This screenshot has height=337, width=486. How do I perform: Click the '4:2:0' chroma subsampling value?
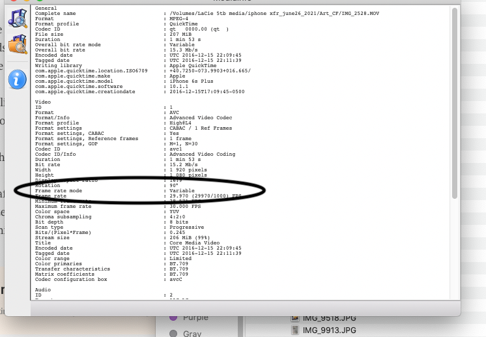[177, 216]
